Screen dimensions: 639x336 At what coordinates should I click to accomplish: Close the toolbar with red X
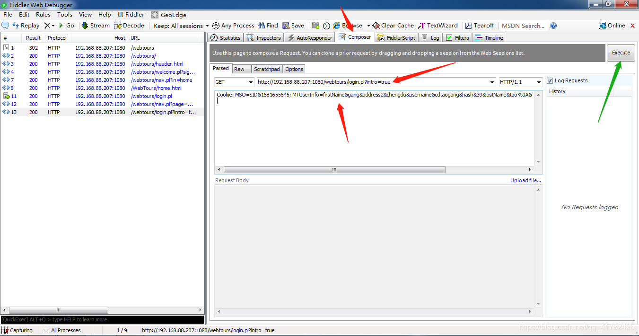[632, 26]
